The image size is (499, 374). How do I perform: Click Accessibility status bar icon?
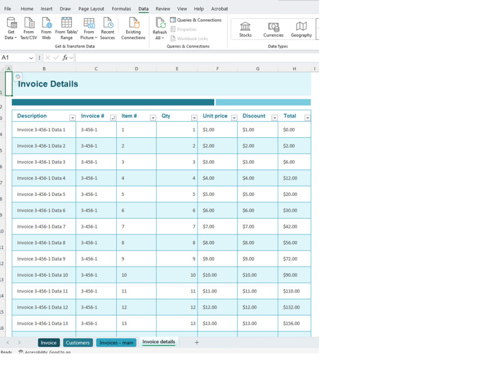click(x=21, y=352)
